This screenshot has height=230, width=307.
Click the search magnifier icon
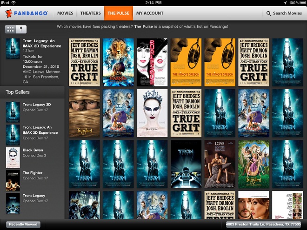click(x=269, y=13)
